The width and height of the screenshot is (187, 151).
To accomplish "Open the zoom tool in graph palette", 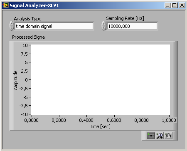I will coord(160,136).
